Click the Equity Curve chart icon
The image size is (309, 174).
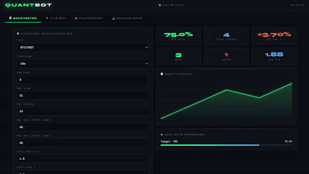pos(162,74)
